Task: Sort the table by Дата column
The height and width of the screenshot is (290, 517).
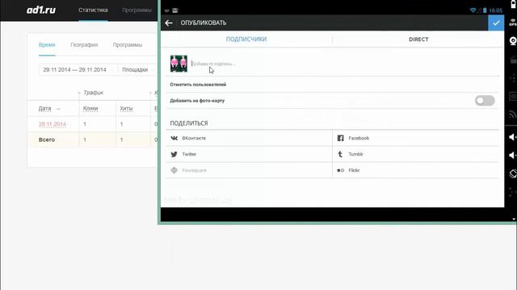Action: coord(45,108)
